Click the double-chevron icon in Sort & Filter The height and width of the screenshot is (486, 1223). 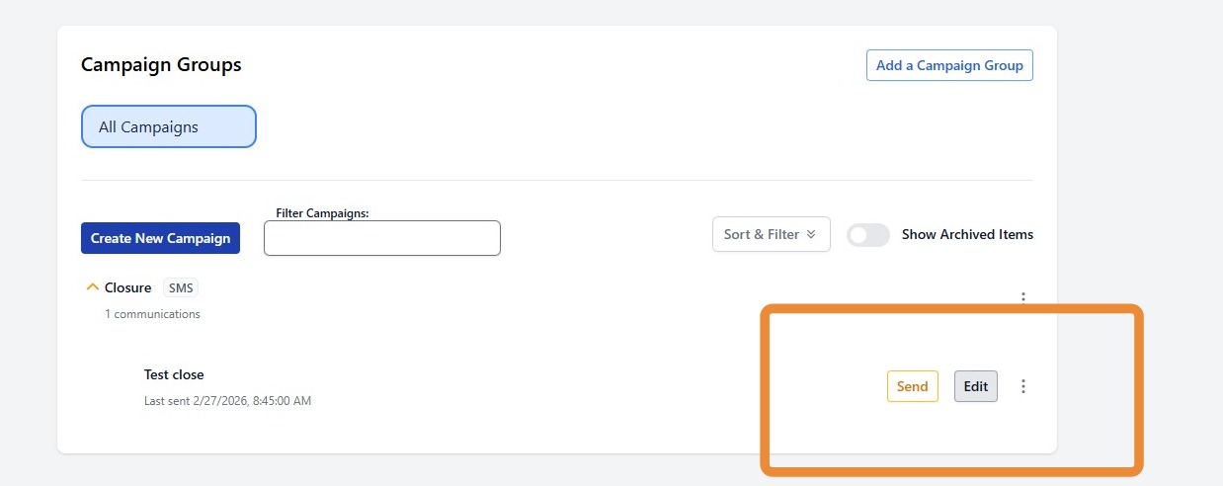(x=811, y=235)
